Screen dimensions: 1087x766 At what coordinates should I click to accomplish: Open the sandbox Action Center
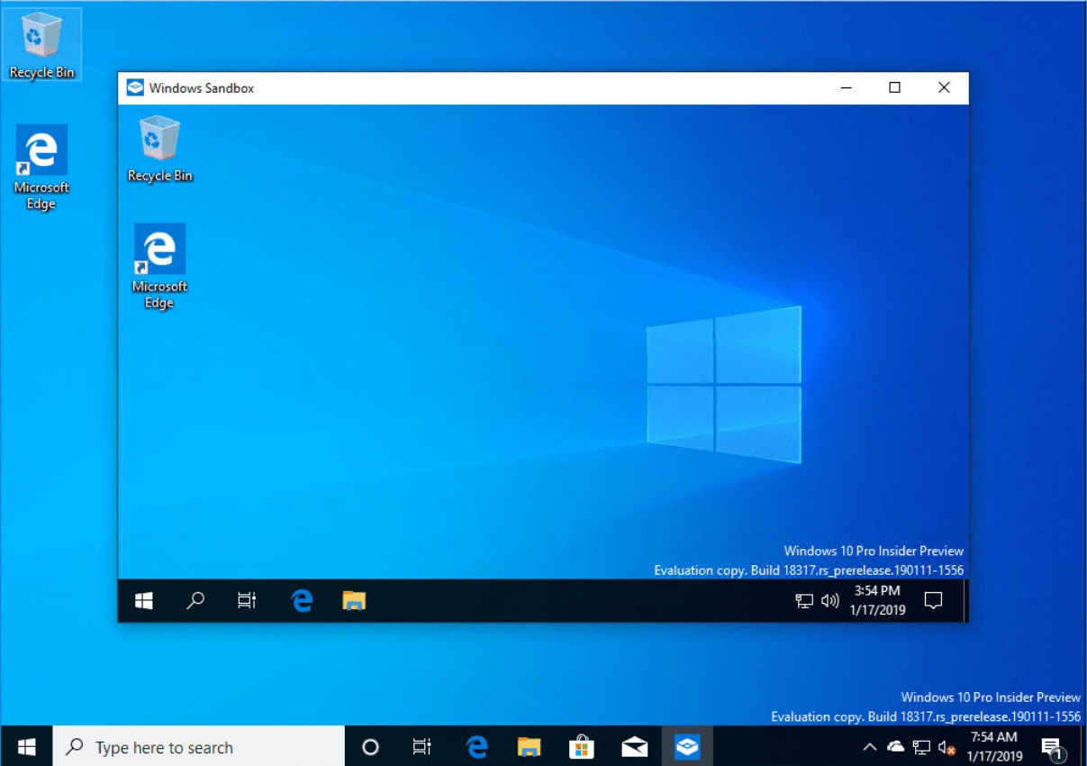coord(935,600)
